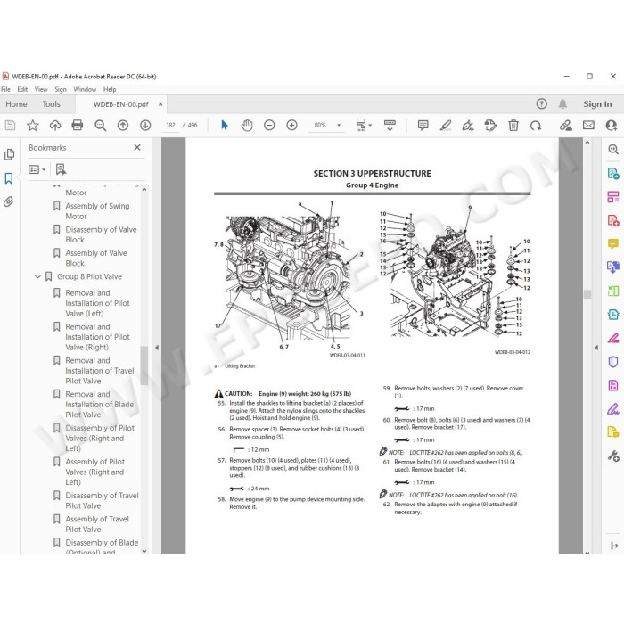Activate the selection arrow tool

(x=225, y=126)
